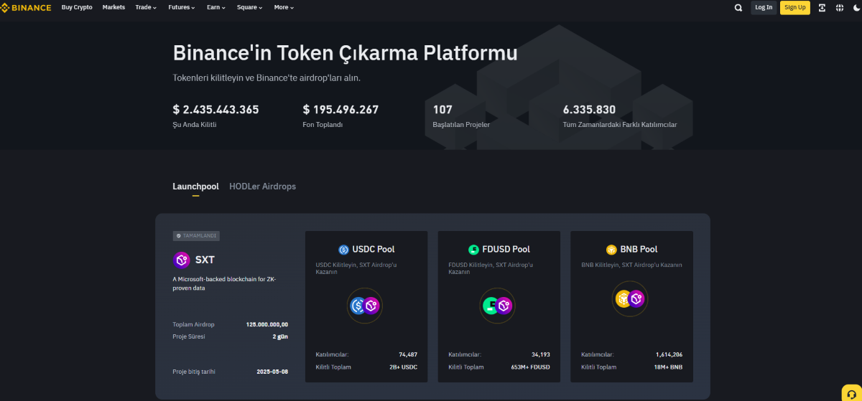Click the Başlatılan Projeler label

tap(461, 125)
